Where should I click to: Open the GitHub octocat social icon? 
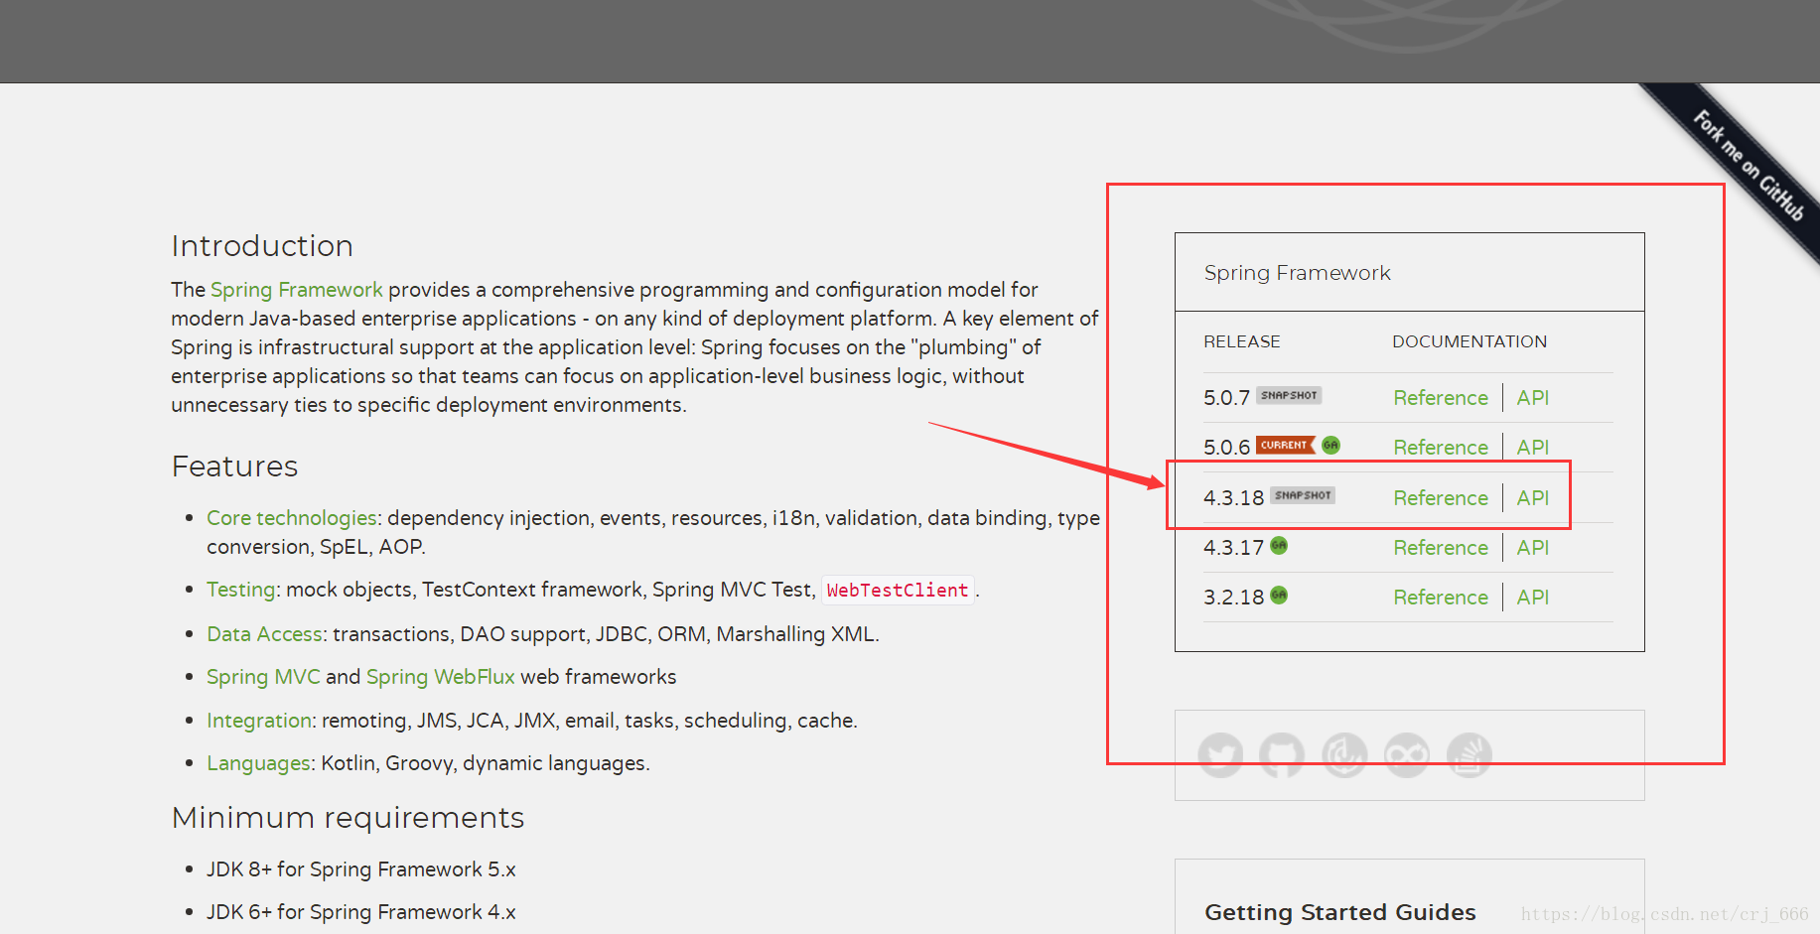coord(1282,755)
